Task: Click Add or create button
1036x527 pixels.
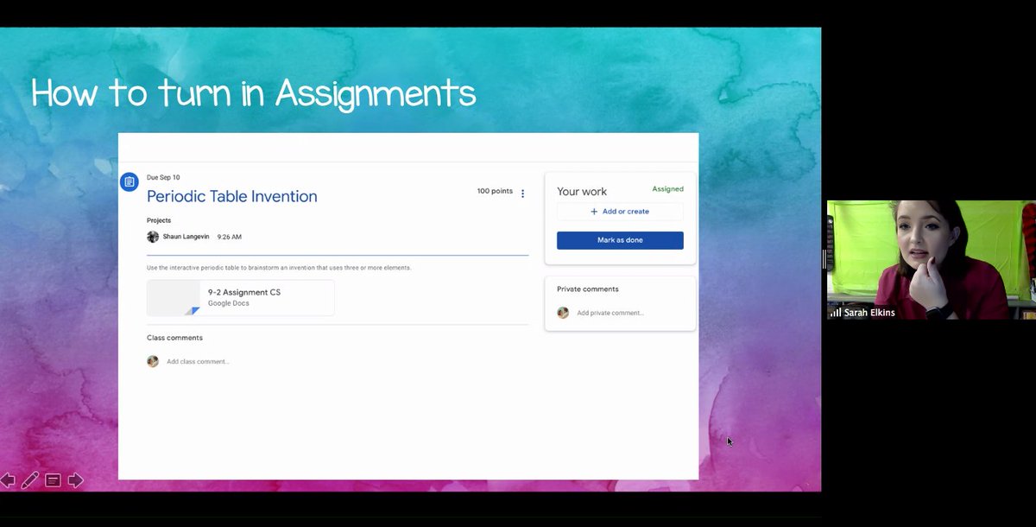Action: [620, 212]
